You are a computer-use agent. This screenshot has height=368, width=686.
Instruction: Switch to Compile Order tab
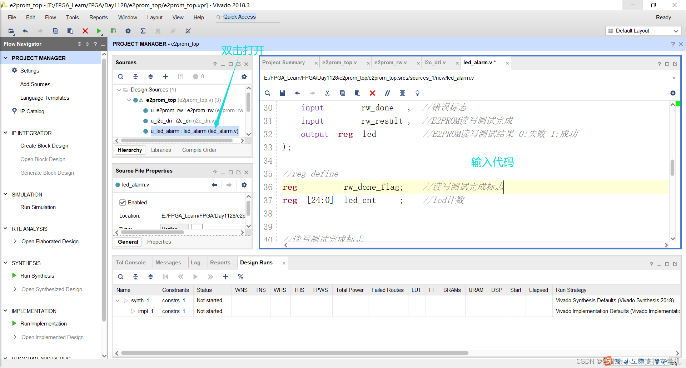199,150
